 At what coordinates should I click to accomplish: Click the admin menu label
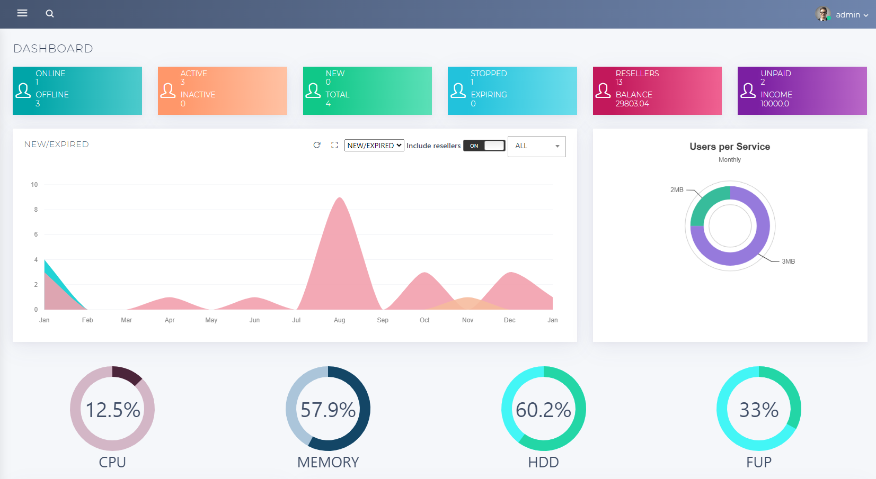click(x=848, y=14)
